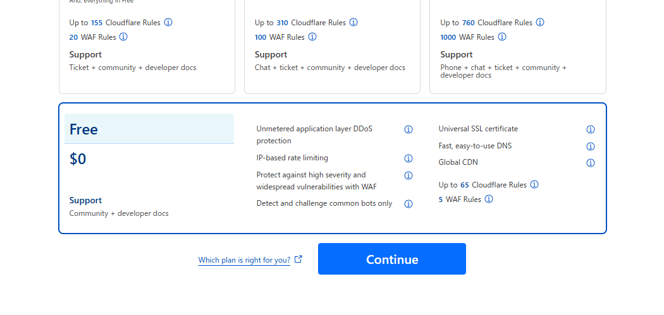The image size is (664, 315).
Task: Click info icon for common bots detection
Action: pos(409,204)
